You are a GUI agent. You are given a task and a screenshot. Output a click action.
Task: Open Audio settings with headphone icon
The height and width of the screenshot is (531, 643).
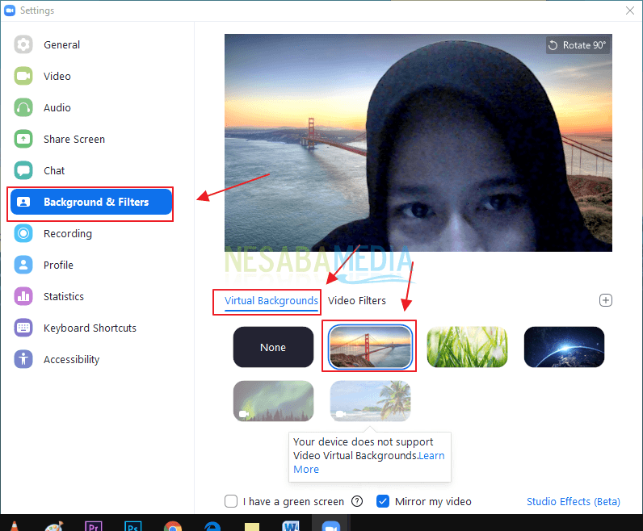click(23, 107)
